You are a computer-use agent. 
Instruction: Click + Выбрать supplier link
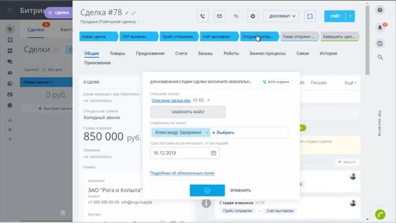click(223, 133)
